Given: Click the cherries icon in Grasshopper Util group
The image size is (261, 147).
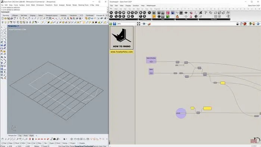Looking at the screenshot, I should click(177, 16).
